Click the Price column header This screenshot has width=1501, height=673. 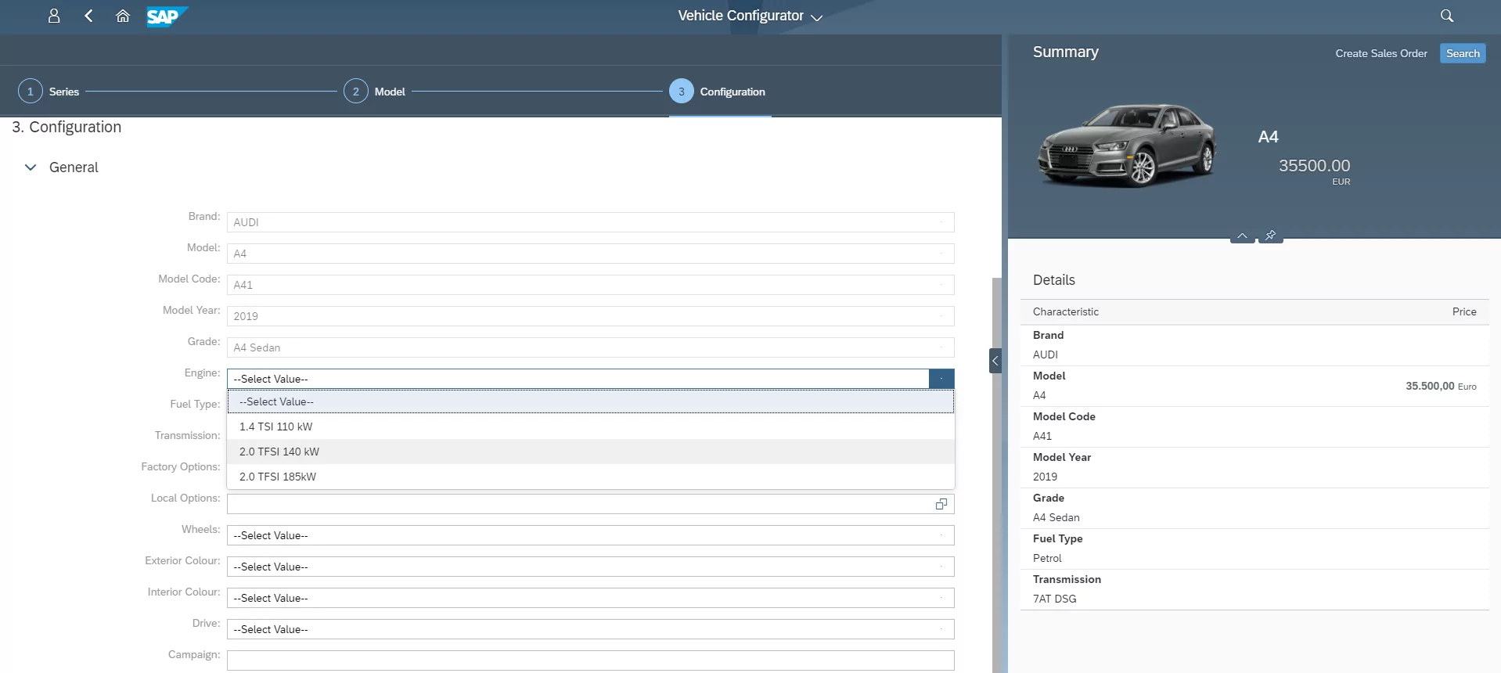pos(1464,311)
